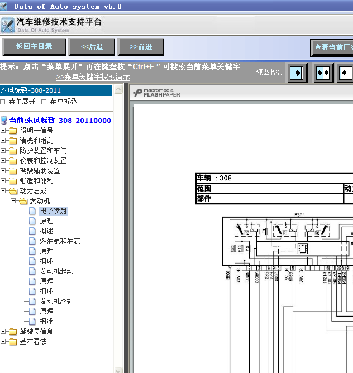Click the center-split view control icon
Image resolution: width=353 pixels, height=373 pixels.
tap(323, 73)
